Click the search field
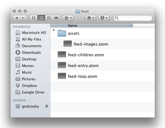165x128 pixels. click(133, 18)
